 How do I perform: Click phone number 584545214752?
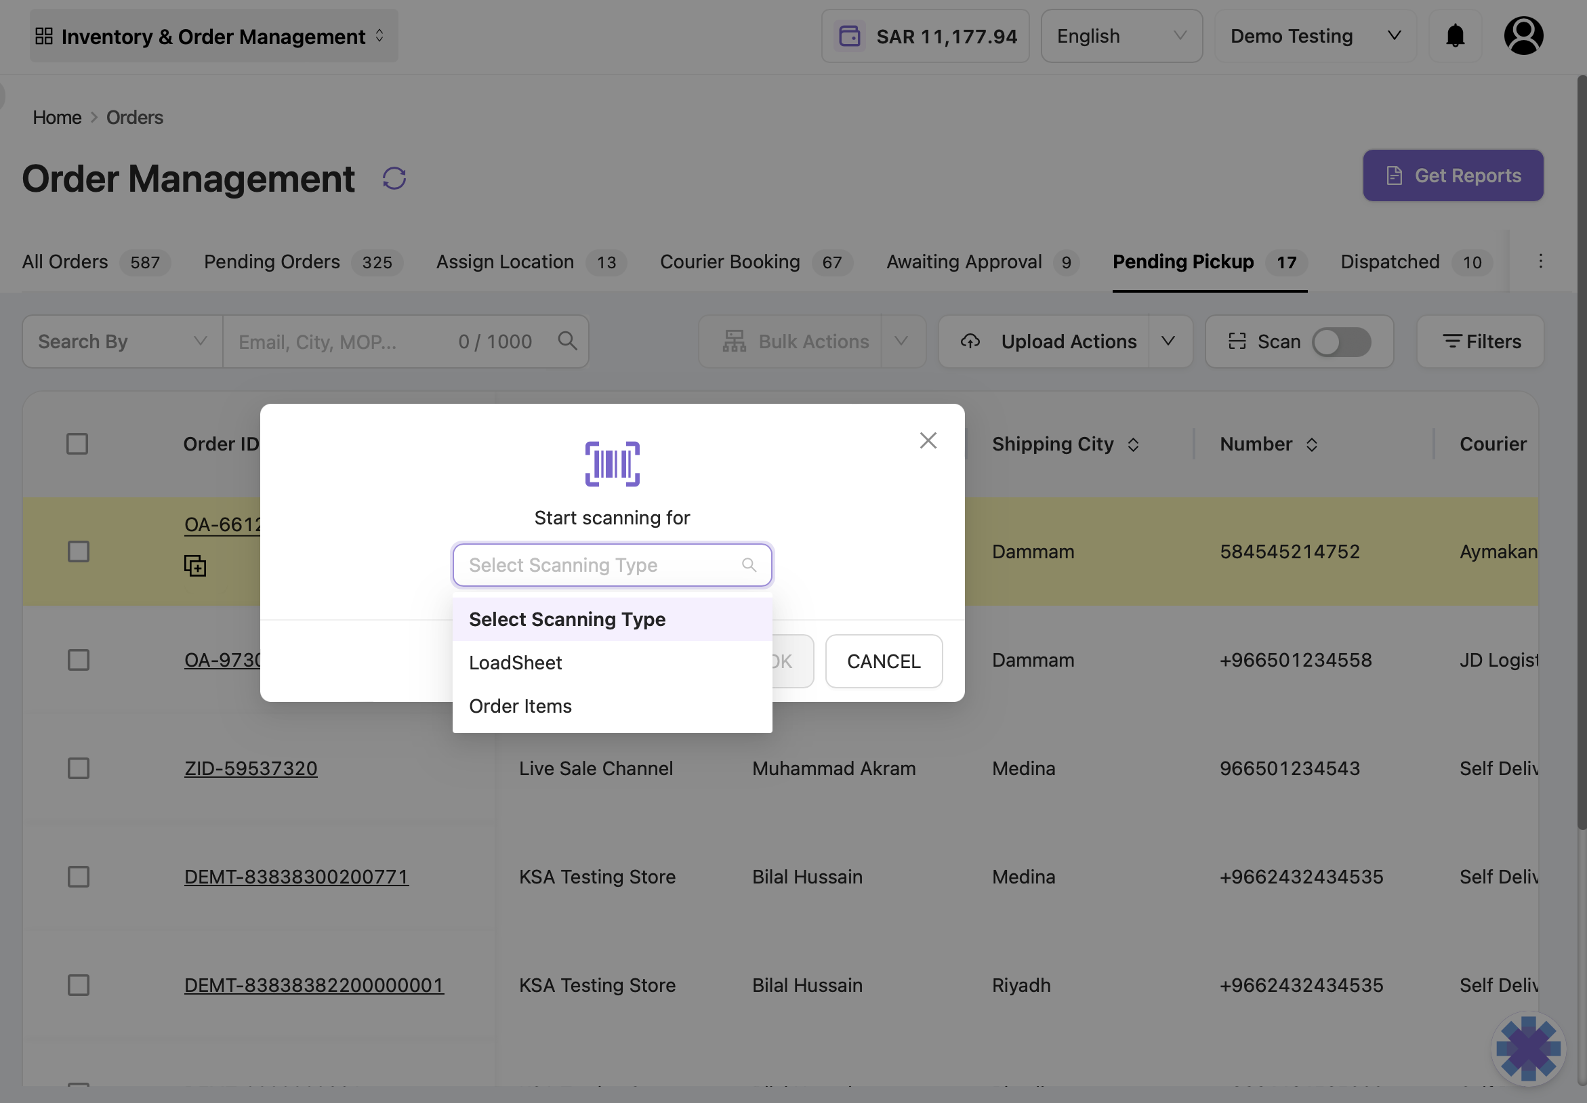[x=1289, y=551]
